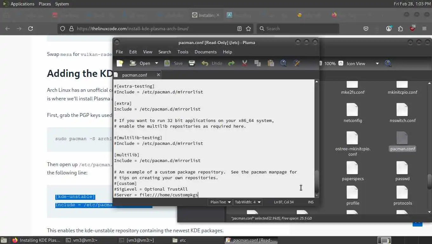
Task: Copy selection with the Copy icon
Action: 258,63
